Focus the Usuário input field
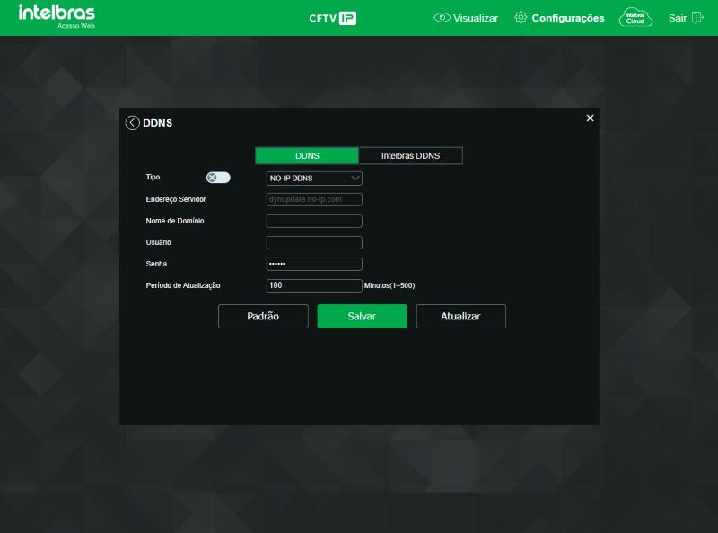This screenshot has height=533, width=718. [x=314, y=242]
